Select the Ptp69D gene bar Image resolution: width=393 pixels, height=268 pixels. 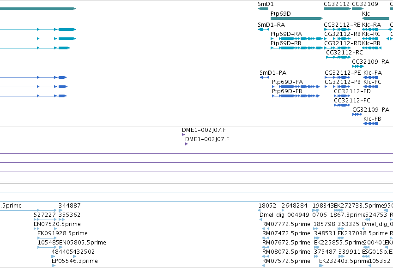coord(297,18)
